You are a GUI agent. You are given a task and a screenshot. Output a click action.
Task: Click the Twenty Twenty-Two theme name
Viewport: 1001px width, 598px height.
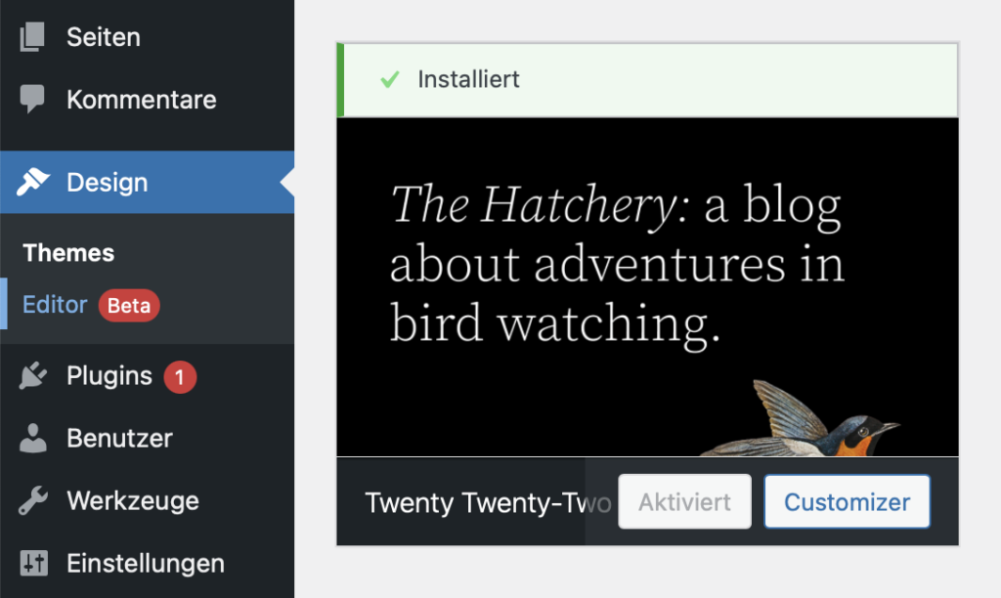[x=487, y=503]
